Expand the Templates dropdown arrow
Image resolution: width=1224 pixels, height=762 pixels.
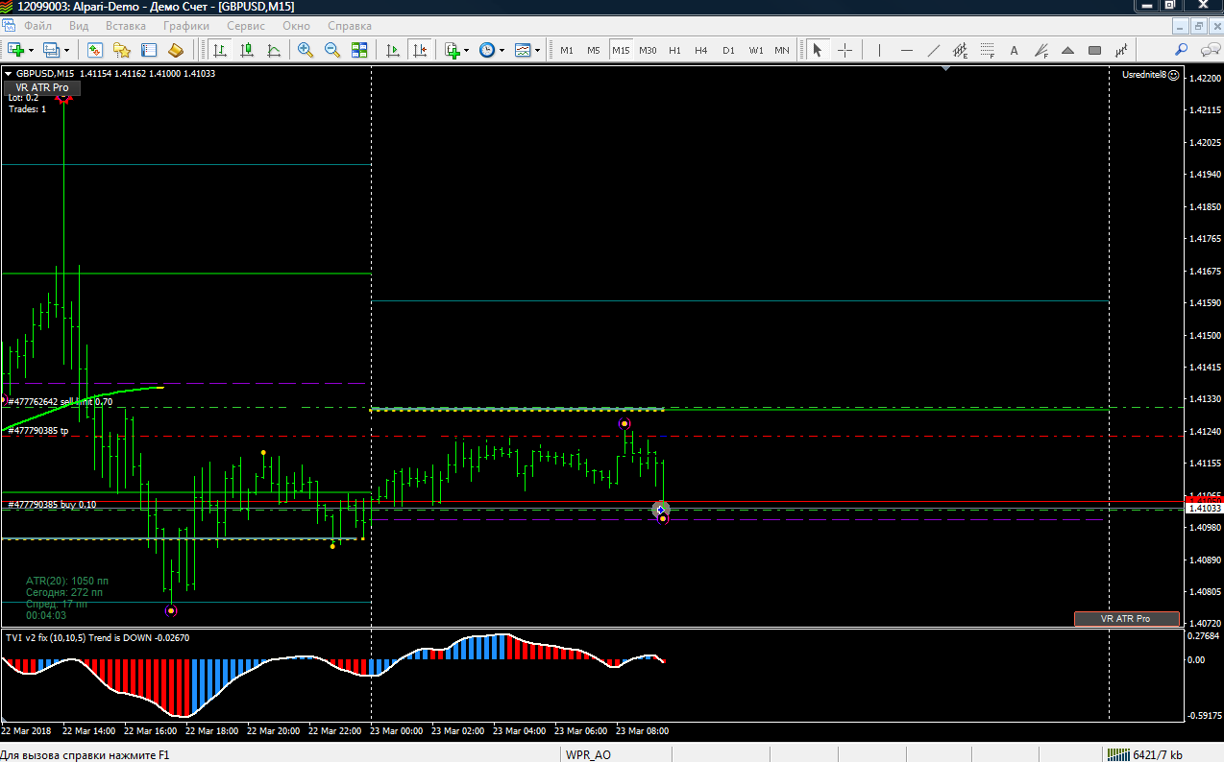(x=537, y=50)
